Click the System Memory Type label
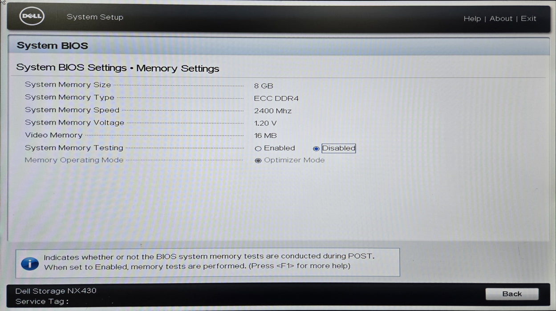 [69, 97]
